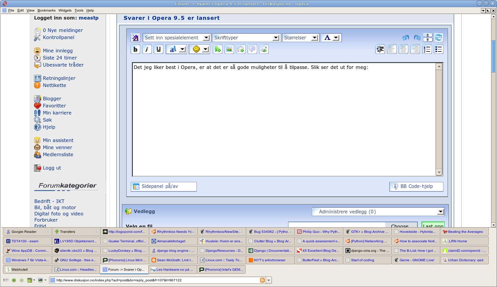Click text area scroll down arrow
The height and width of the screenshot is (287, 497).
click(439, 172)
